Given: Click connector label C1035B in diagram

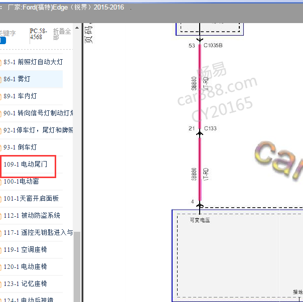Looking at the screenshot, I should pyautogui.click(x=213, y=46).
